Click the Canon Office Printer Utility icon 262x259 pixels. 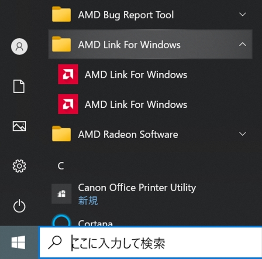point(61,194)
